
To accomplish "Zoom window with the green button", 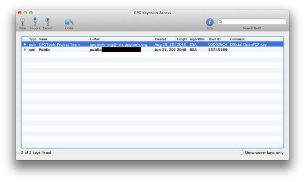I will (30, 13).
